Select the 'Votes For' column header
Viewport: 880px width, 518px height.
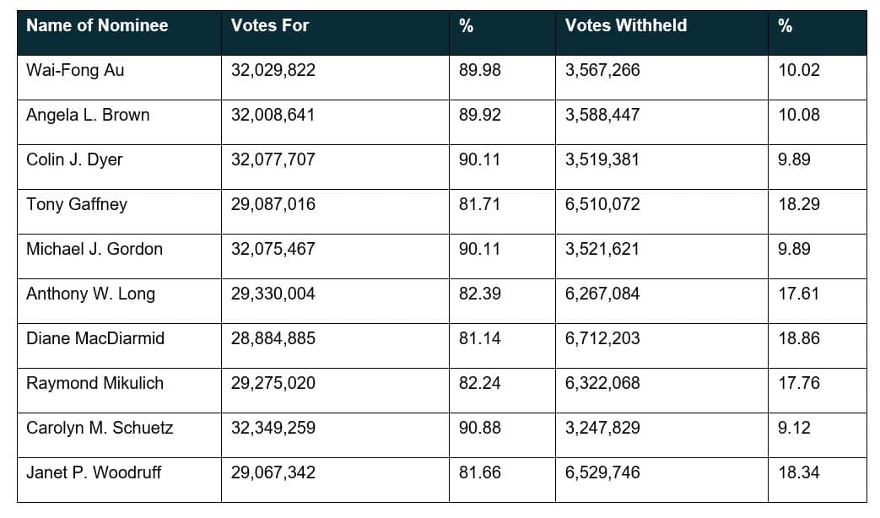[270, 26]
